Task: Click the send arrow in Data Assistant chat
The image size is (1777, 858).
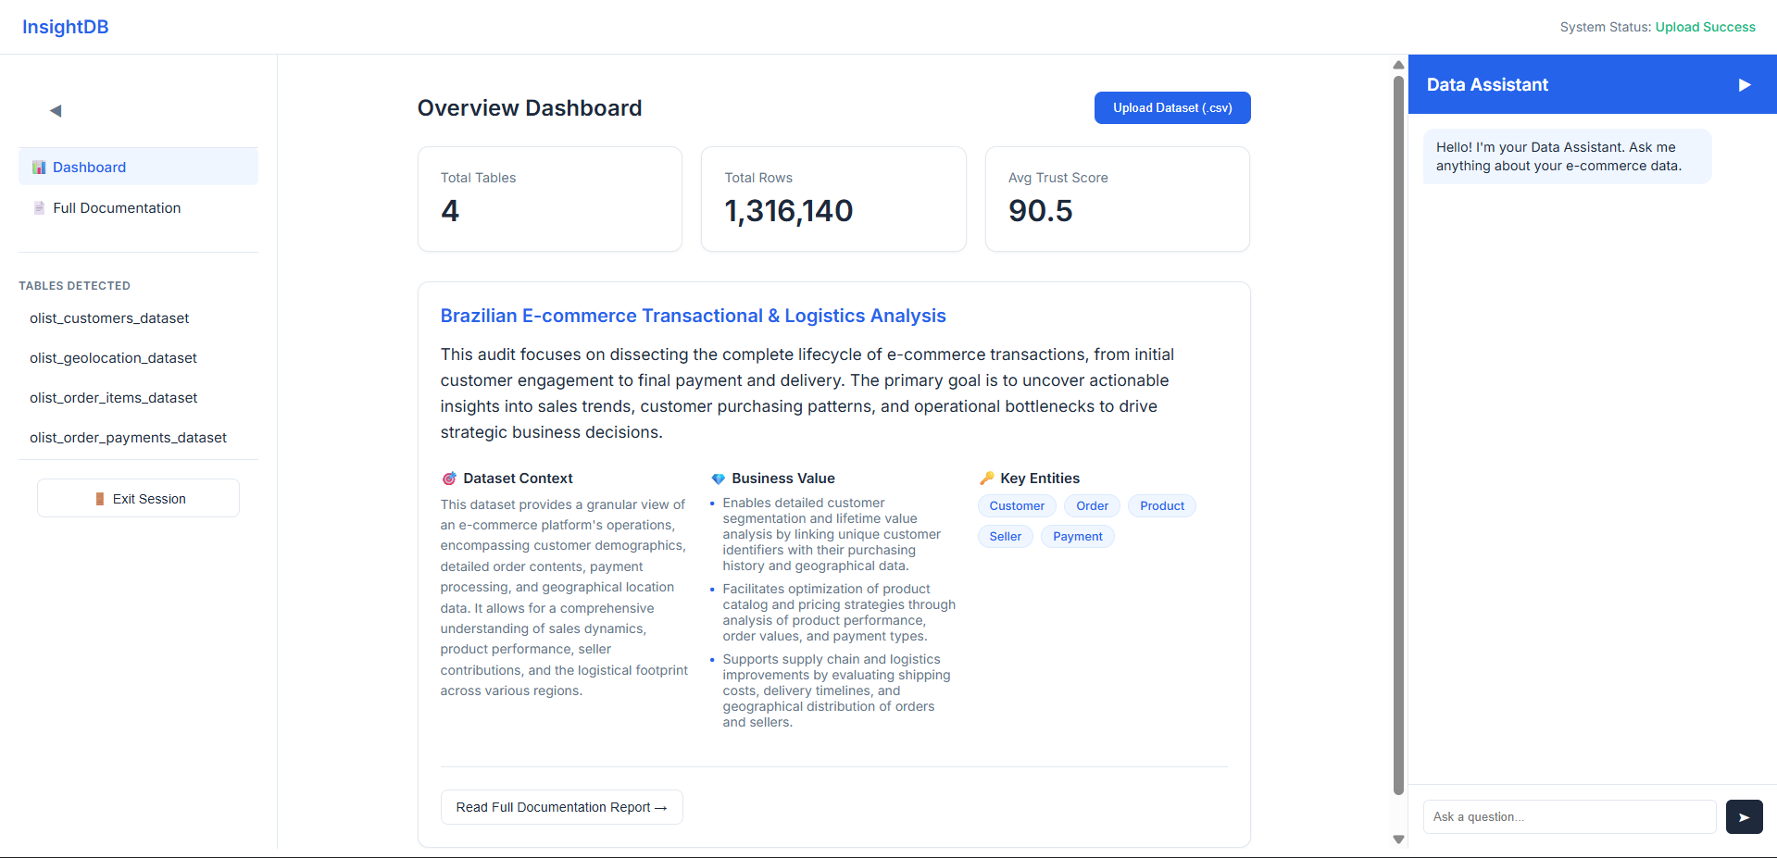Action: (1744, 817)
